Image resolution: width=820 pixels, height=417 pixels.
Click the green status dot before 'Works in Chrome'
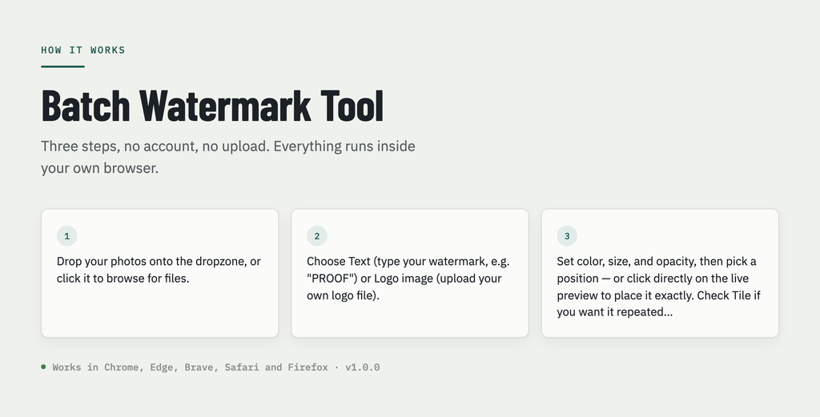(43, 367)
